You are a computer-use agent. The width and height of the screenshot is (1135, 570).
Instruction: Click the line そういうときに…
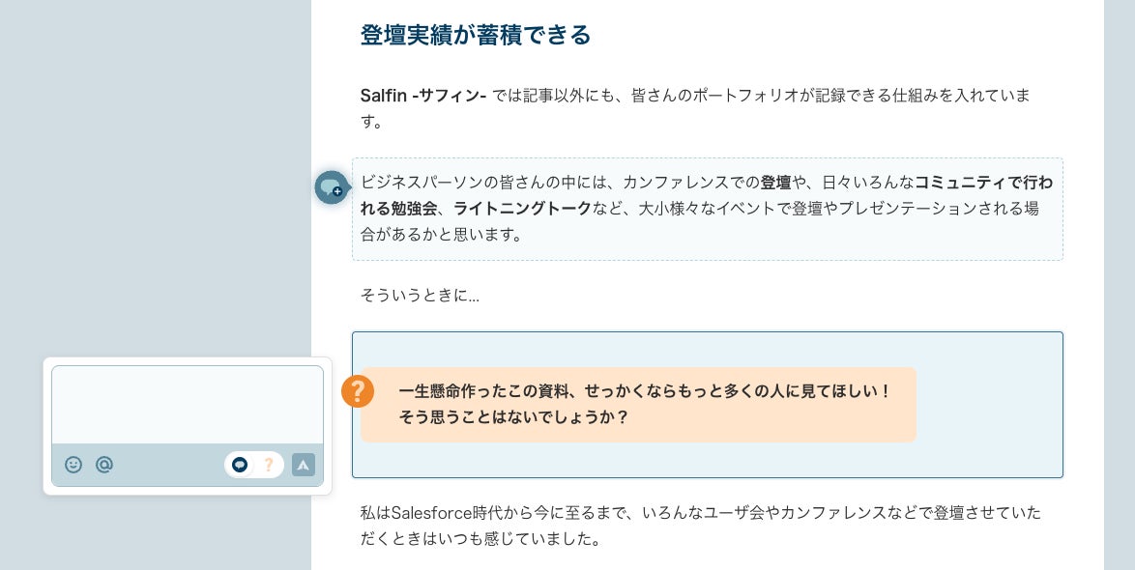[x=420, y=296]
